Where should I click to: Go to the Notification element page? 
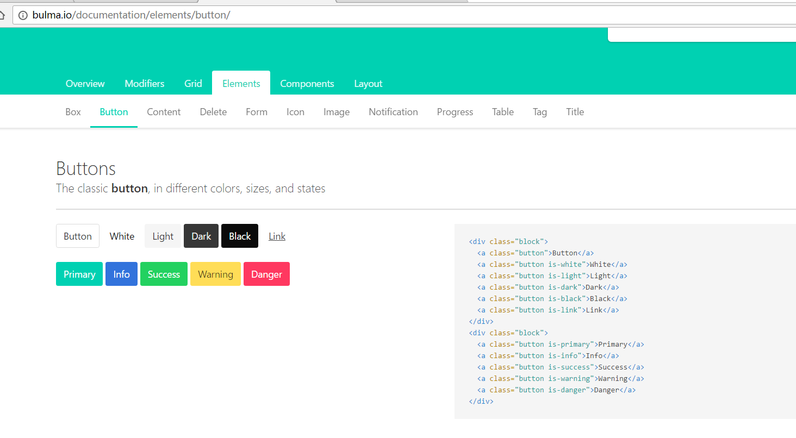tap(393, 112)
